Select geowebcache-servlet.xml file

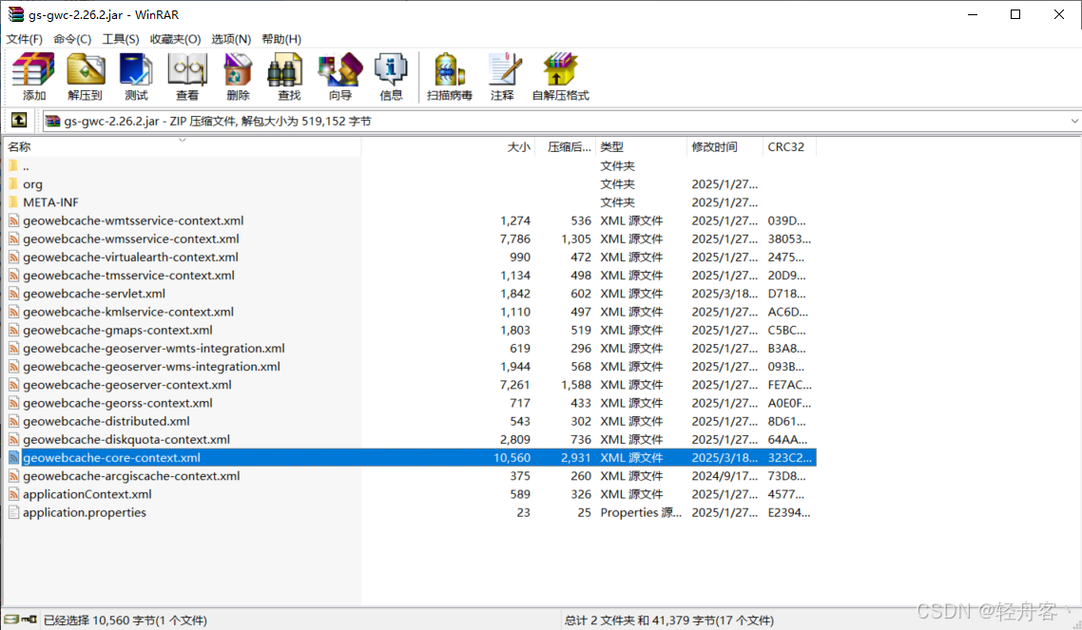click(x=94, y=294)
